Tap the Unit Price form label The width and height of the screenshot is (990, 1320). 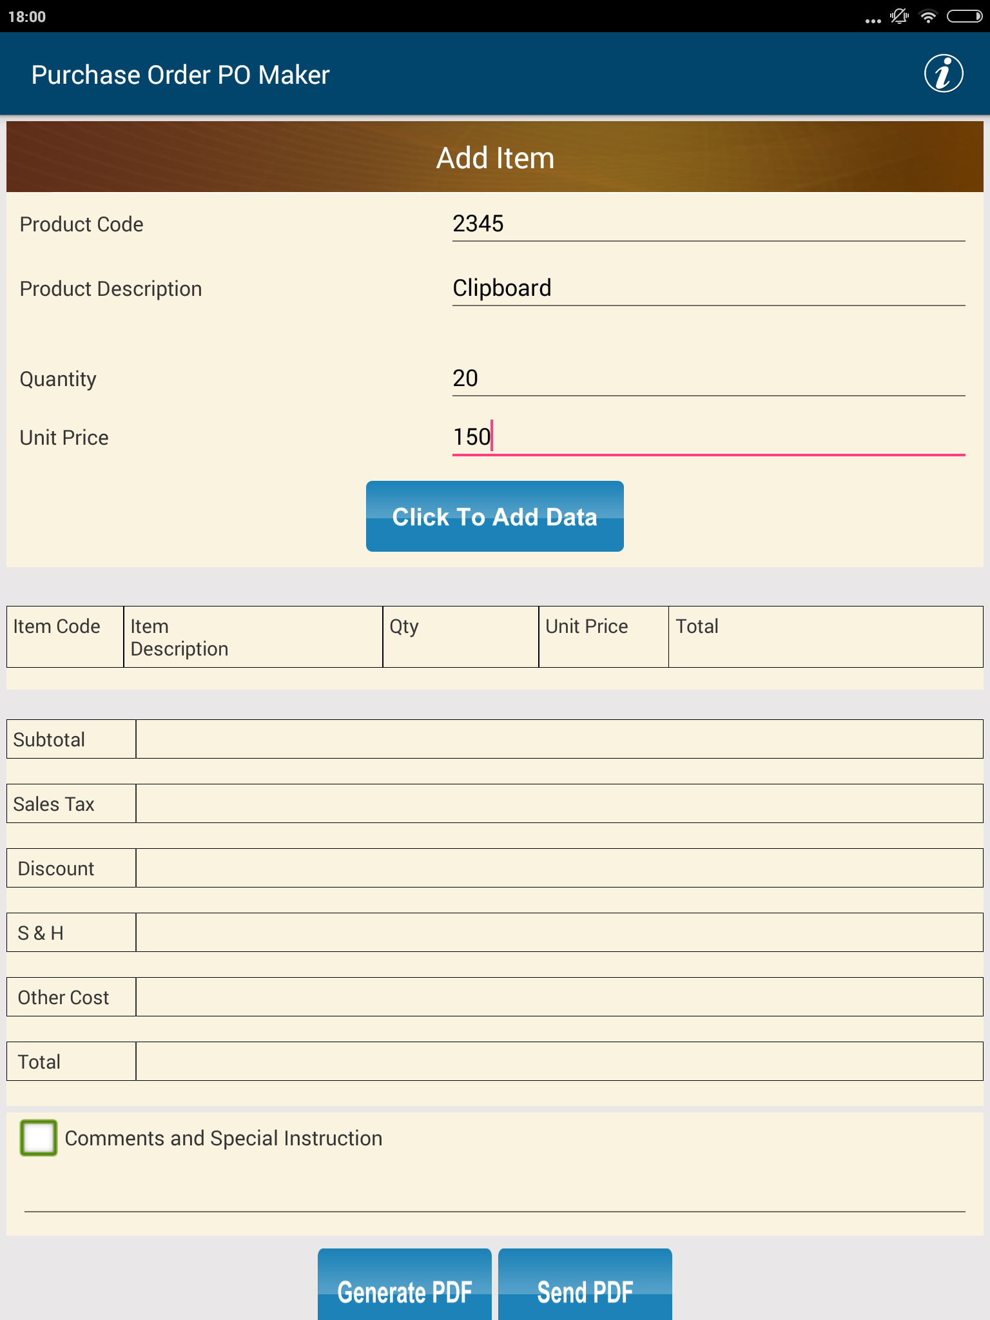point(64,438)
